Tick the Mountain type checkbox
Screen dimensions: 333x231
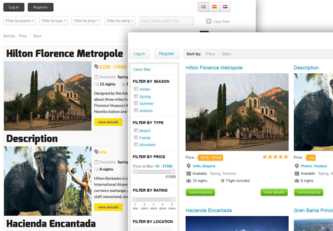tap(136, 145)
